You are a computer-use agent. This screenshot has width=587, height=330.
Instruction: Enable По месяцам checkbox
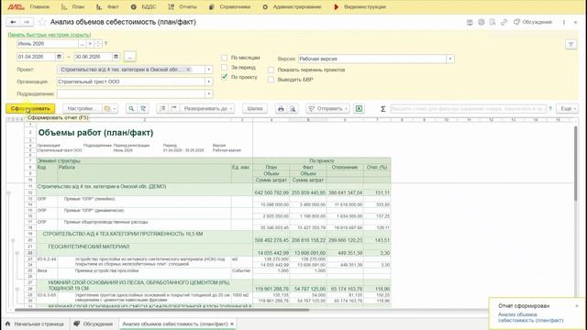point(224,58)
